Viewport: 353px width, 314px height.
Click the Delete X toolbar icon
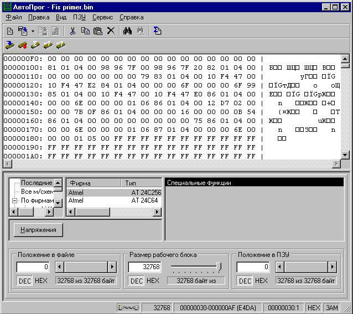[x=111, y=31]
